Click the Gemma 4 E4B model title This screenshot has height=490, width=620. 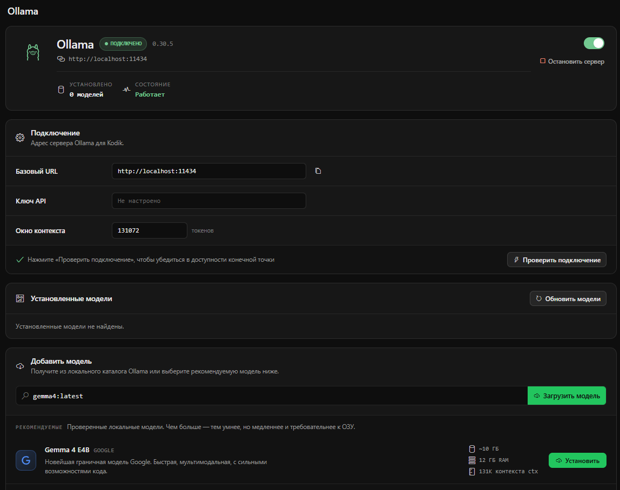pyautogui.click(x=67, y=450)
